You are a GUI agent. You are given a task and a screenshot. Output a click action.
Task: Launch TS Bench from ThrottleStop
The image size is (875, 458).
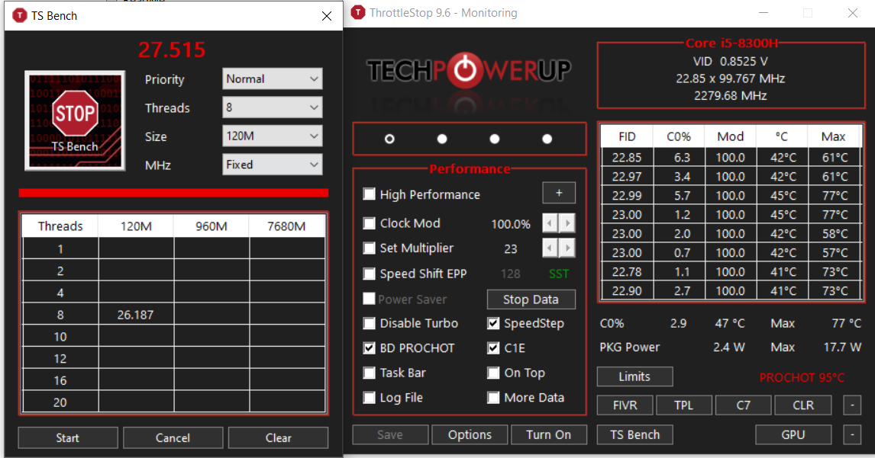pos(634,434)
